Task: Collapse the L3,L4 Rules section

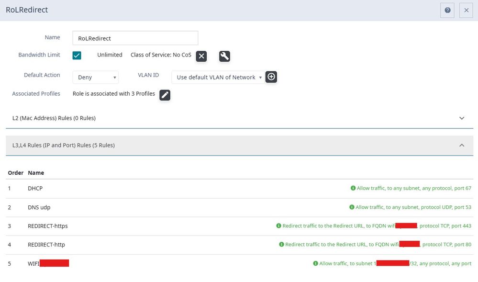Action: coord(462,146)
